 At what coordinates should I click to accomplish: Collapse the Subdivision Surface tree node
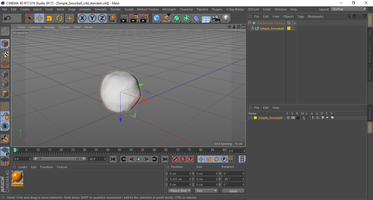[x=250, y=23]
